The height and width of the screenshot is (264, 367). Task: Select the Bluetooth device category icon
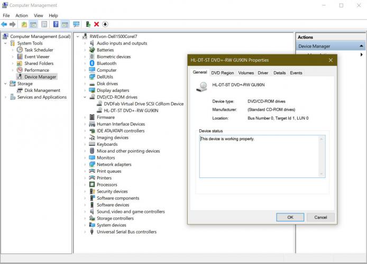click(92, 63)
